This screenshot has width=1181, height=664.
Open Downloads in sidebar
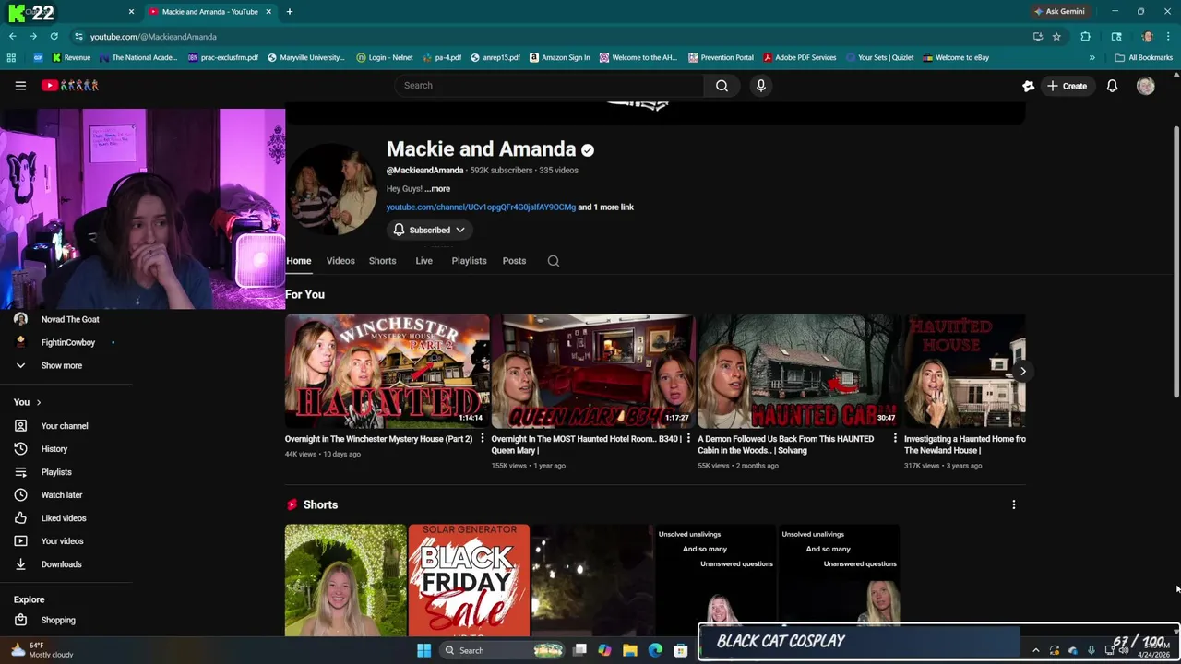[61, 564]
